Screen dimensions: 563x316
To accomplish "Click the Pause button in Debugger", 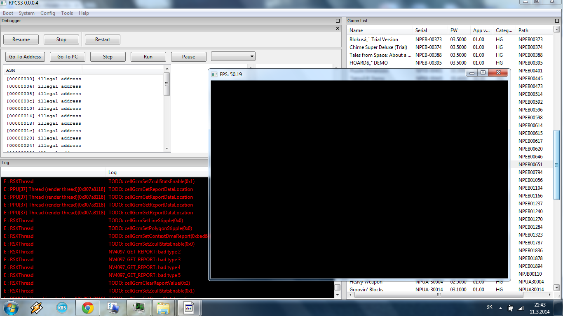I will click(189, 57).
